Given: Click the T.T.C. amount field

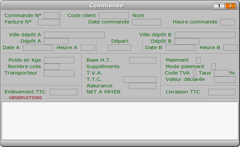Looking at the screenshot, I should click(140, 80).
